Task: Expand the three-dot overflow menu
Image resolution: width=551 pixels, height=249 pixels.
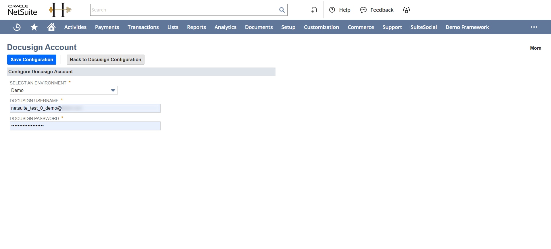Action: click(x=534, y=27)
